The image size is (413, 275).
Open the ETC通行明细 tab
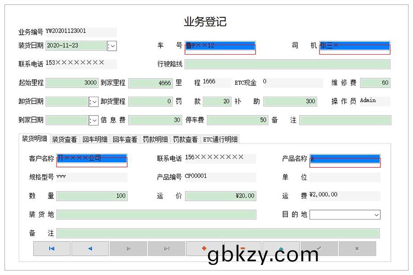[x=220, y=138]
